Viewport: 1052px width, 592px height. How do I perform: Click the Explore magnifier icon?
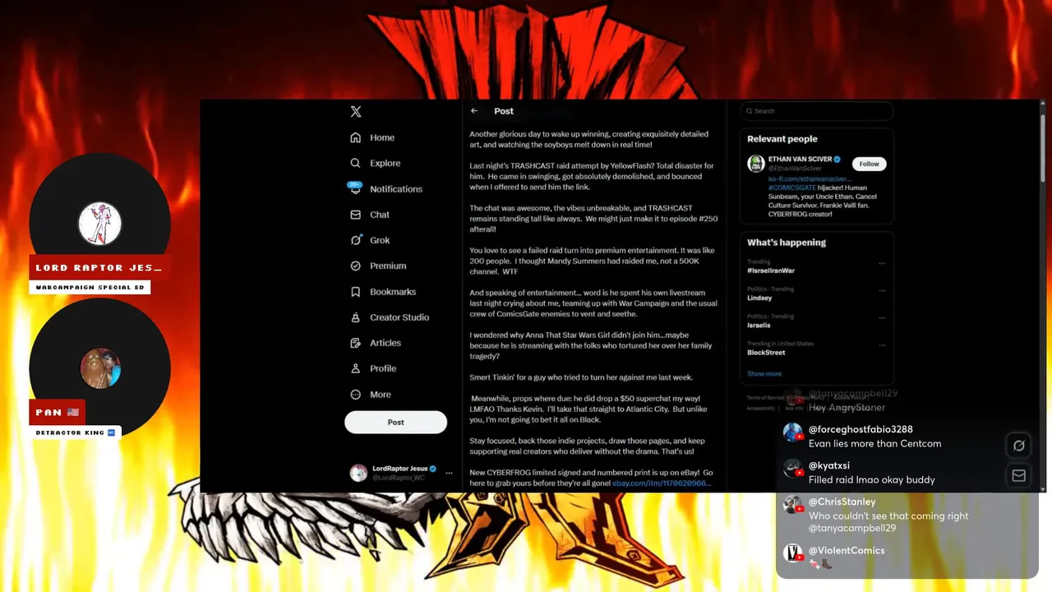(355, 163)
